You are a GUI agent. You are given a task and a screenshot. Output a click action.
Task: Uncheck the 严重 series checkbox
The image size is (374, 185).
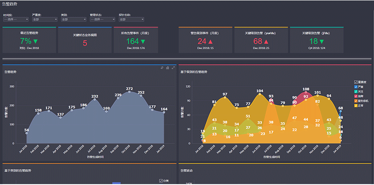pyautogui.click(x=356, y=87)
